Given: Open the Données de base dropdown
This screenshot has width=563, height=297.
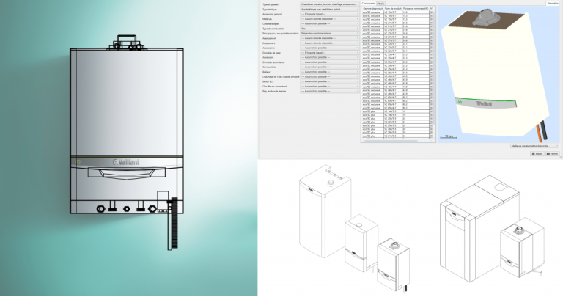Looking at the screenshot, I should click(x=329, y=52).
